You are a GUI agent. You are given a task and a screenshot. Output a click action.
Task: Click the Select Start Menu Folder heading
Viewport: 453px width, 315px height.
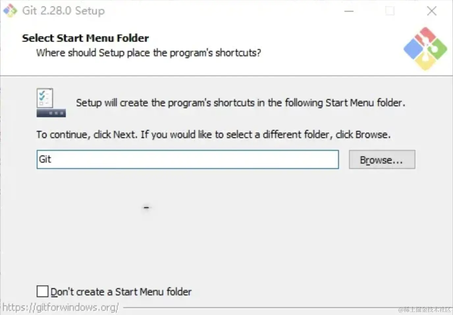coord(85,38)
